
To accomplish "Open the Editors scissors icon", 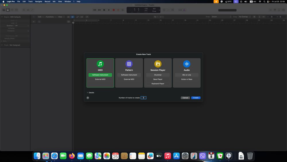I will (32, 10).
